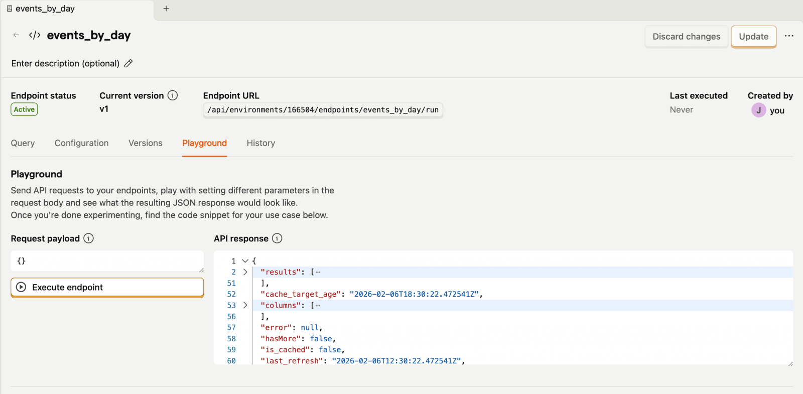Run the Execute endpoint button
The height and width of the screenshot is (394, 803).
coord(107,287)
